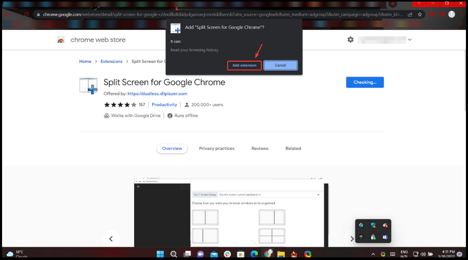Image resolution: width=468 pixels, height=260 pixels.
Task: Open OneDrive icon in tray popup
Action: pyautogui.click(x=385, y=225)
